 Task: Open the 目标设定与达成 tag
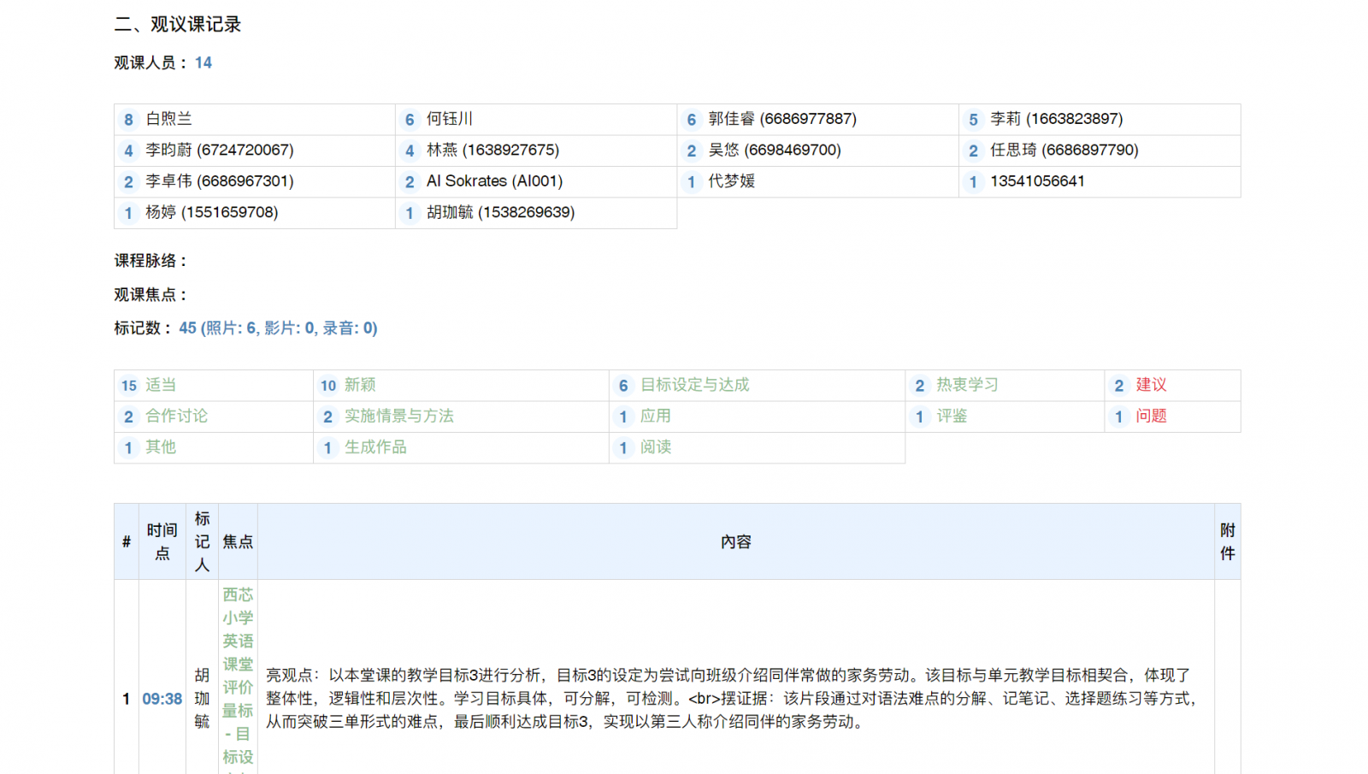pos(694,385)
